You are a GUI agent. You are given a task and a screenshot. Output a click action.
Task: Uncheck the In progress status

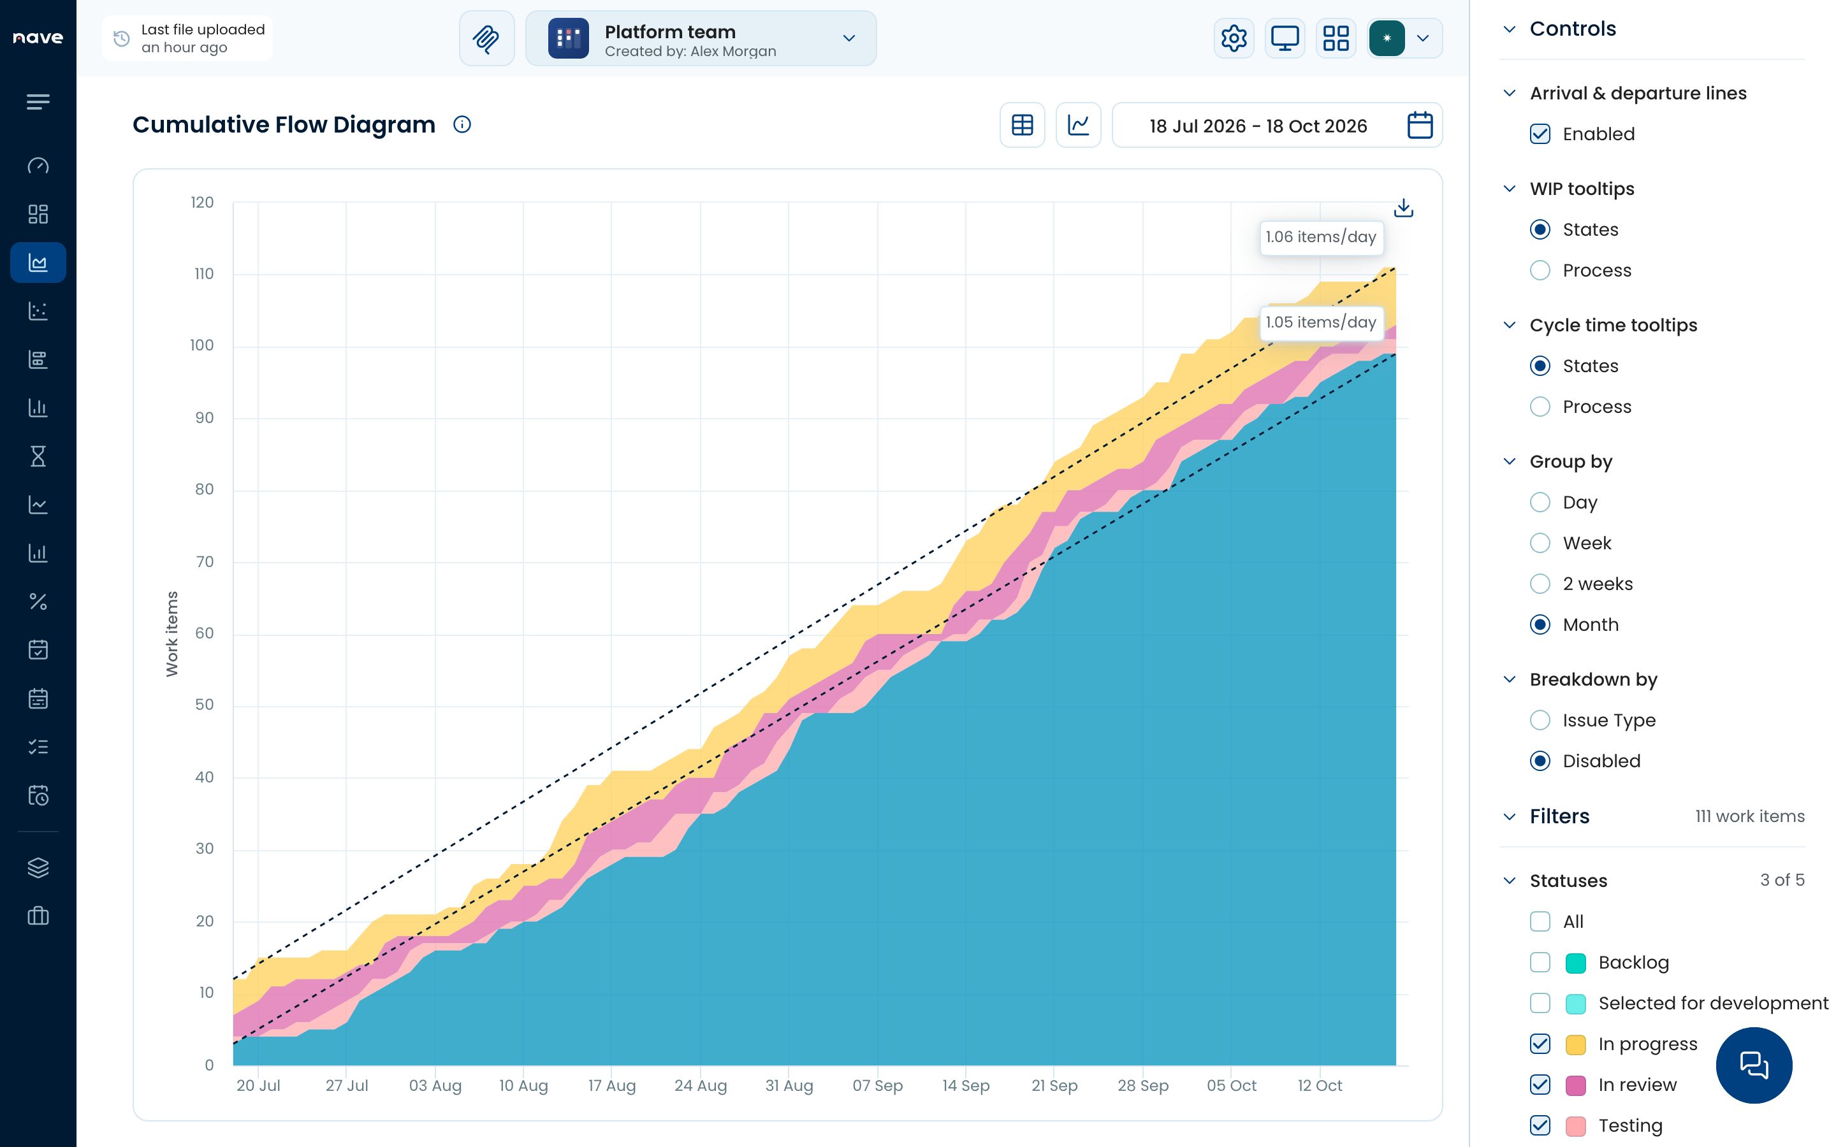point(1540,1044)
